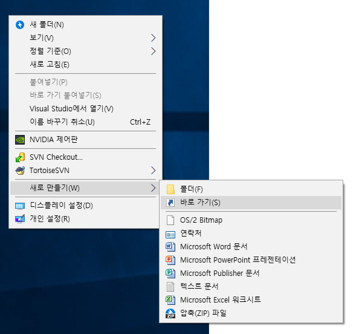
Task: Click the yellow folder icon in submenu
Action: click(x=170, y=189)
